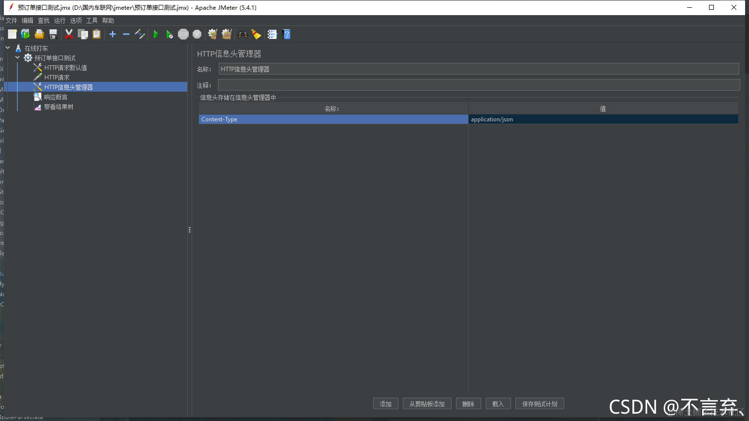Viewport: 749px width, 421px height.
Task: Collapse the 预订单接口测试 thread group node
Action: tap(18, 57)
